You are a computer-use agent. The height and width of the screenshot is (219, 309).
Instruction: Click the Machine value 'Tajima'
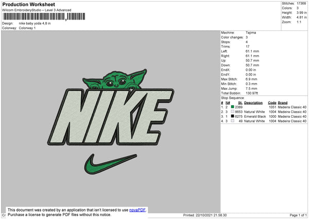click(251, 33)
